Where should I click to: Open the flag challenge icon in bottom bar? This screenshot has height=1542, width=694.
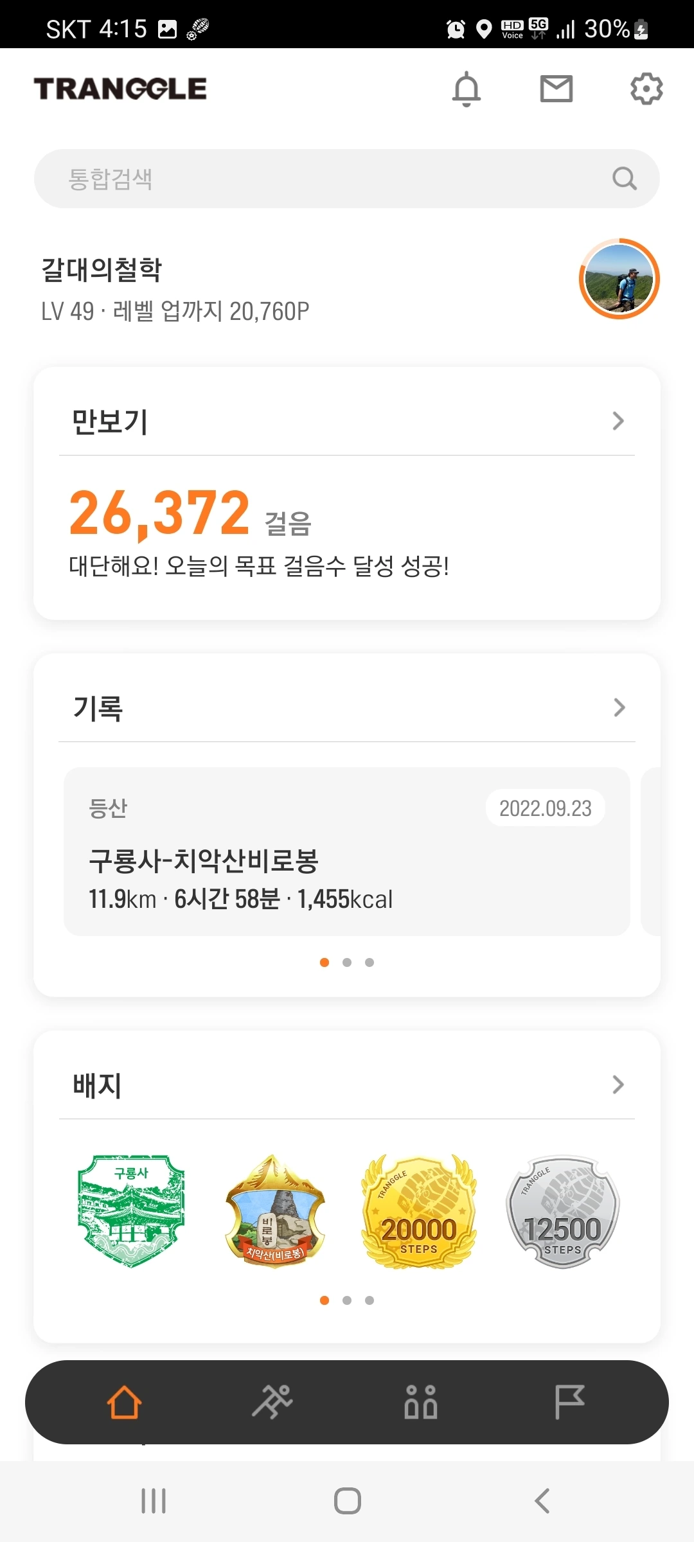(x=569, y=1402)
